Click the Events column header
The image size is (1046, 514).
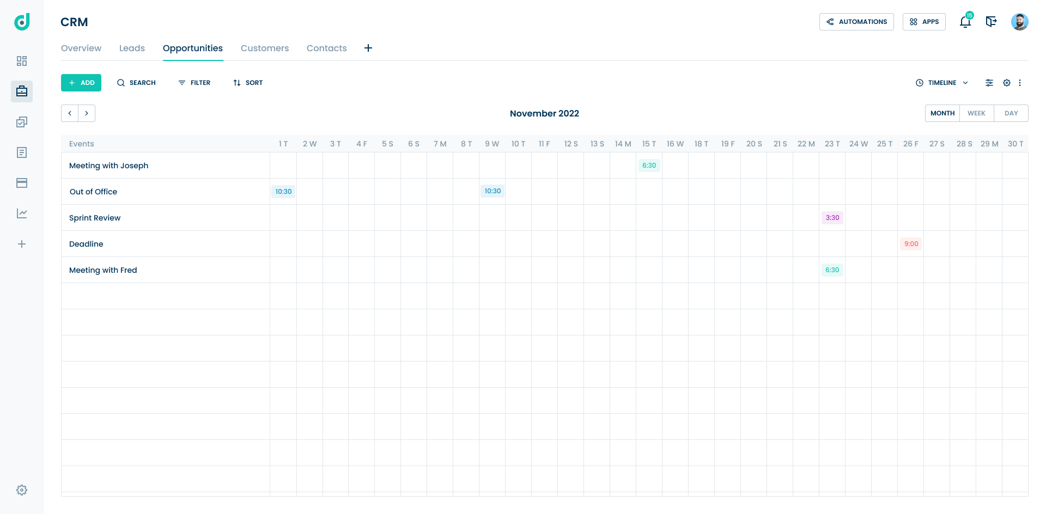click(82, 144)
